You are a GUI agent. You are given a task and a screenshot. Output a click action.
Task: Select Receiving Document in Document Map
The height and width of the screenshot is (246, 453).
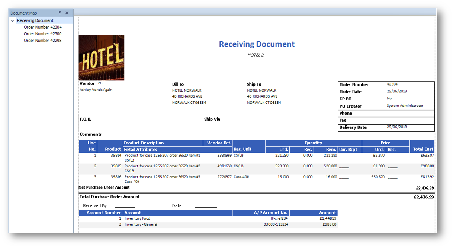[x=35, y=20]
